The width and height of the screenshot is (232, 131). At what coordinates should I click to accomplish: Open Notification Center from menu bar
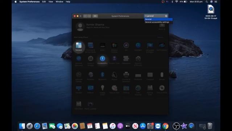point(216,1)
